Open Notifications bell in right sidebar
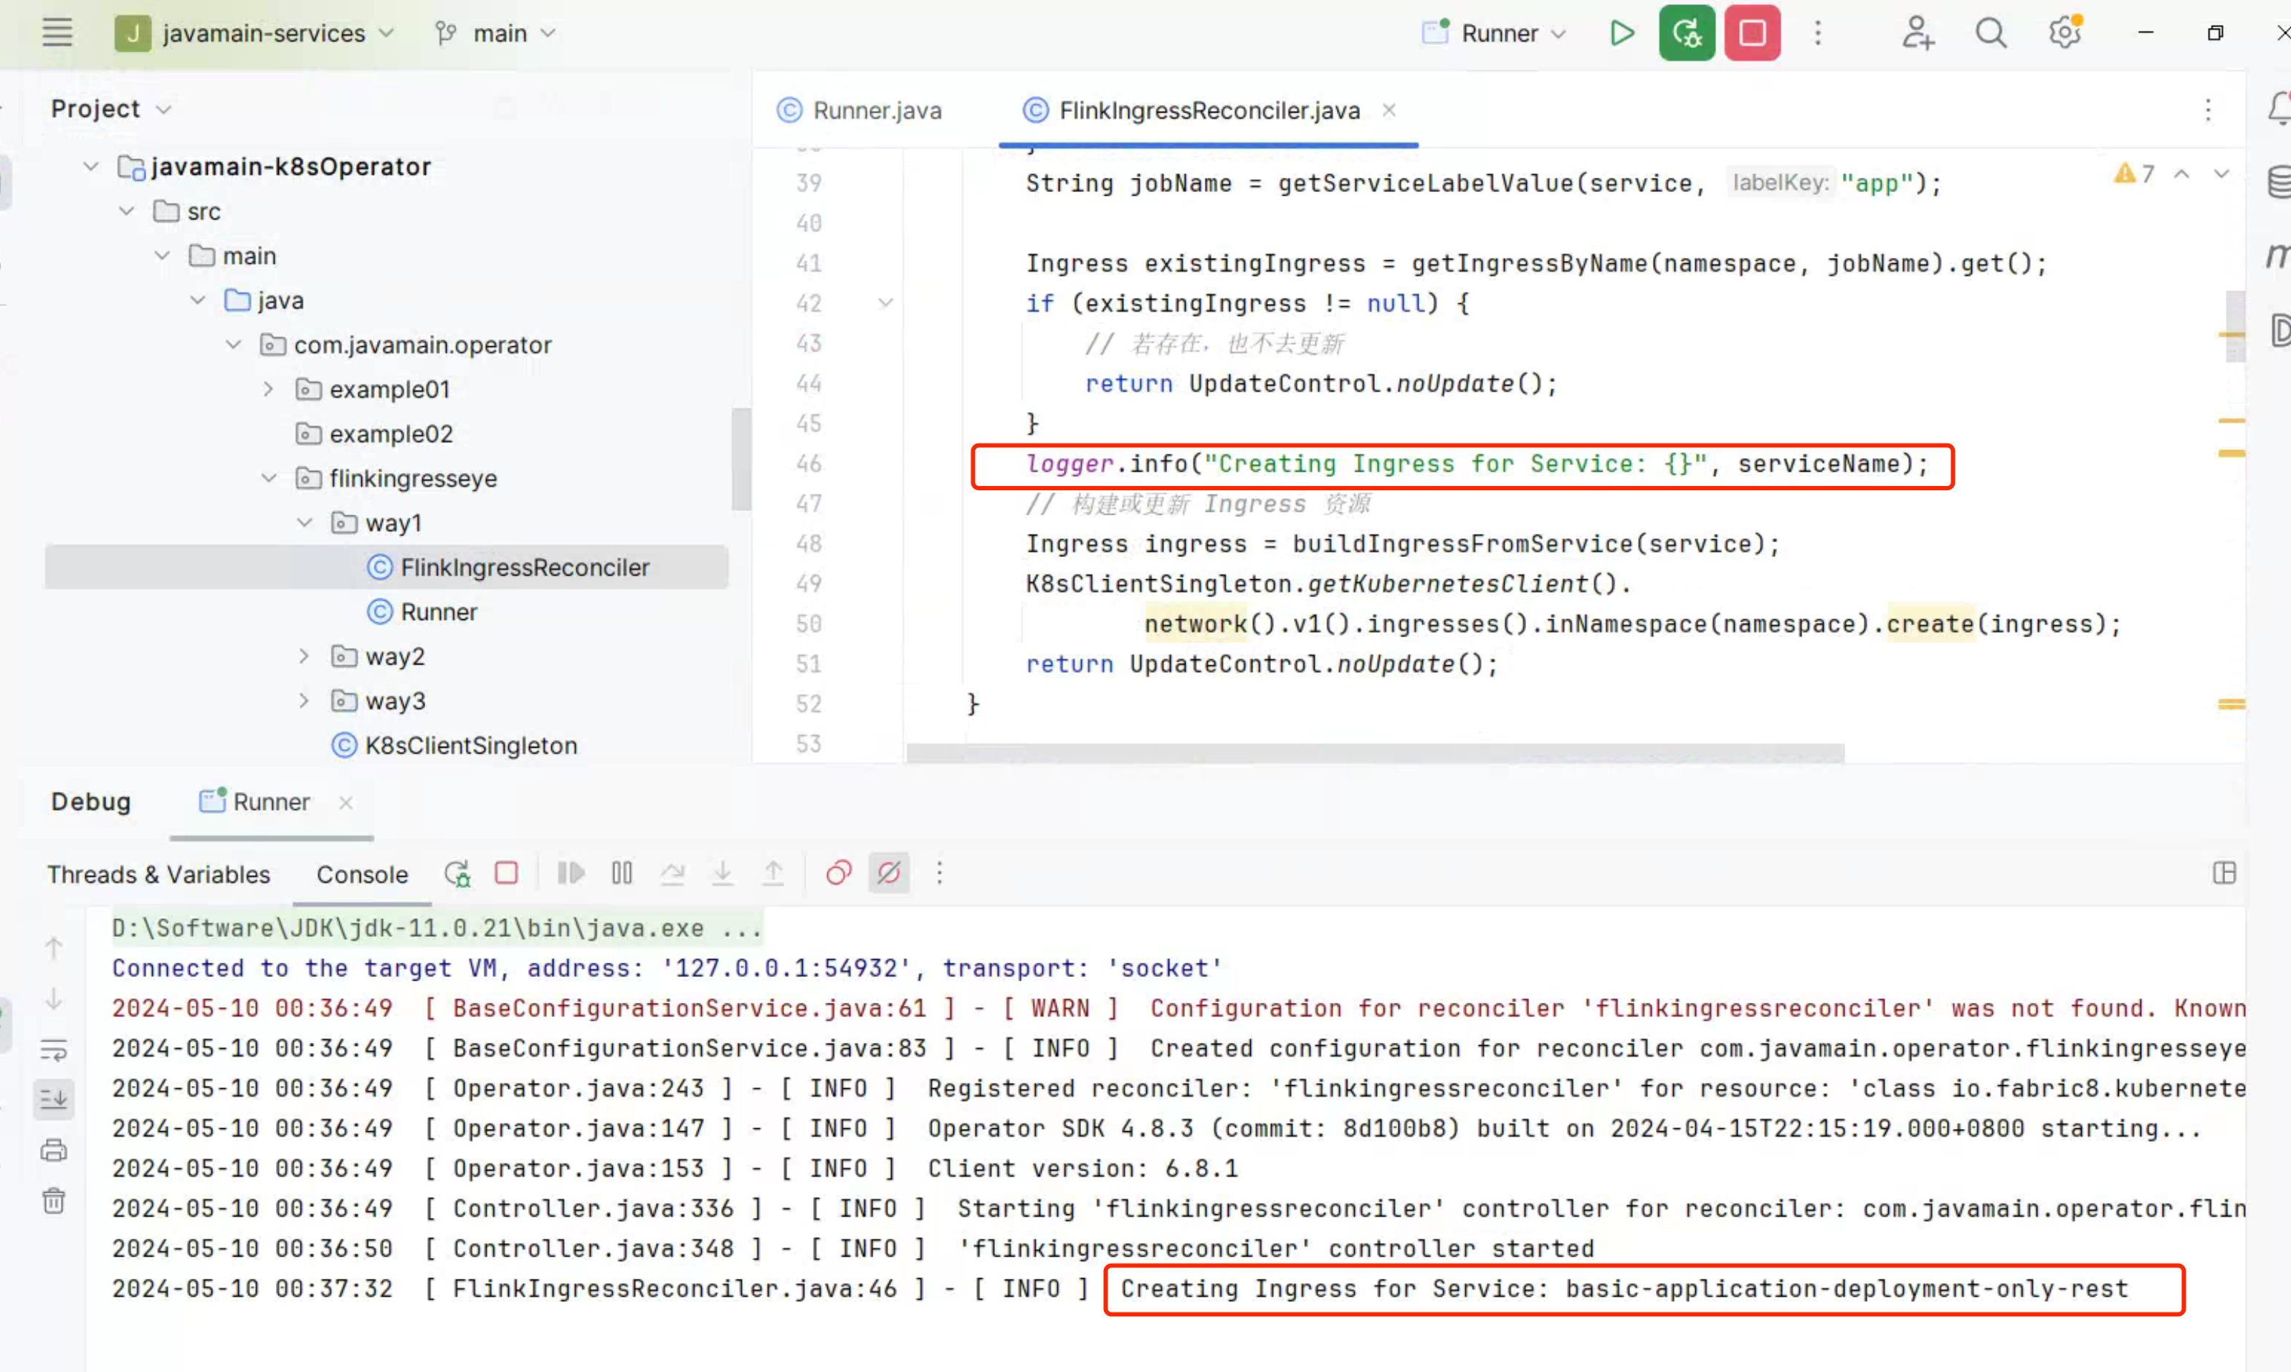 coord(2280,109)
